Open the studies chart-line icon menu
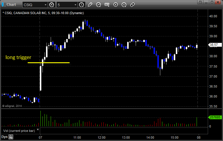The width and height of the screenshot is (223, 141). pyautogui.click(x=98, y=5)
